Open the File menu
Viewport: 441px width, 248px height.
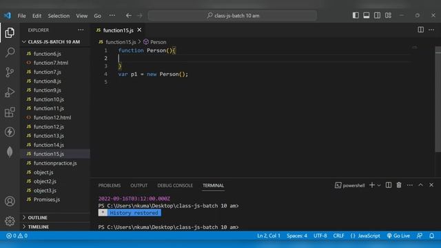[21, 16]
